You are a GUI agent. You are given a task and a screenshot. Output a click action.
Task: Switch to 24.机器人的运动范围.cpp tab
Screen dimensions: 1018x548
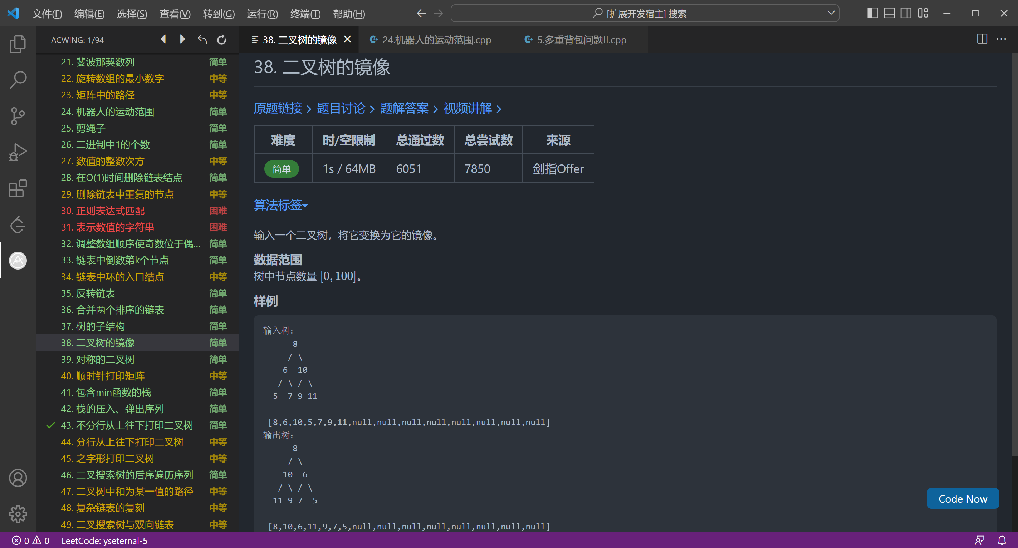point(436,40)
